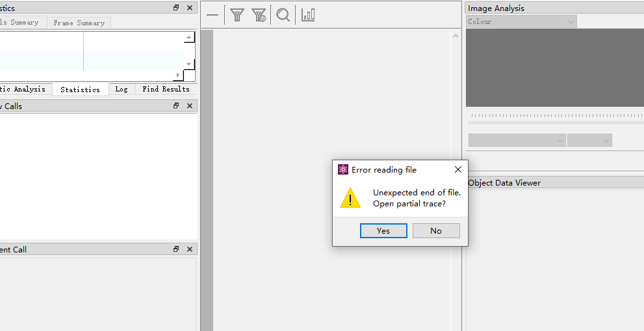Click No in the error dialog
Viewport: 644px width, 331px height.
click(x=436, y=230)
